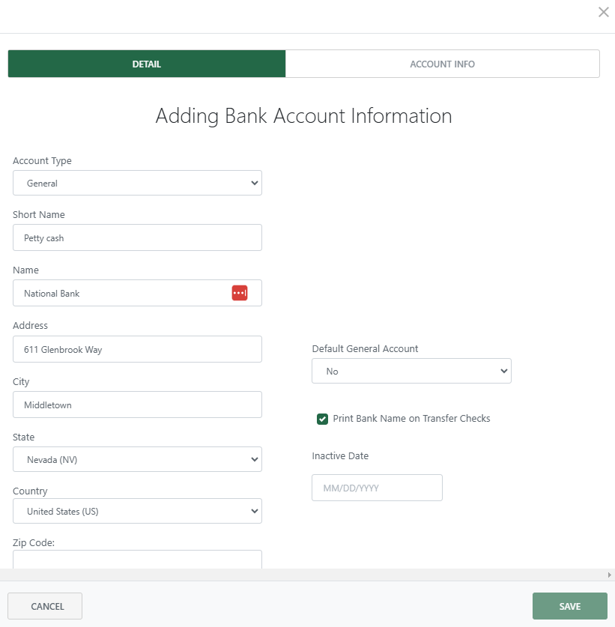Image resolution: width=615 pixels, height=627 pixels.
Task: Click the red ellipsis icon beside Name field
Action: 240,292
